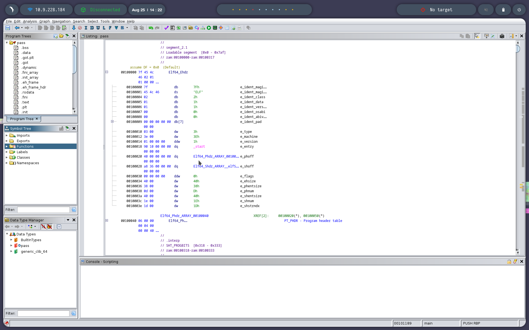This screenshot has height=330, width=529.
Task: Click the green Run script play icon
Action: [209, 28]
